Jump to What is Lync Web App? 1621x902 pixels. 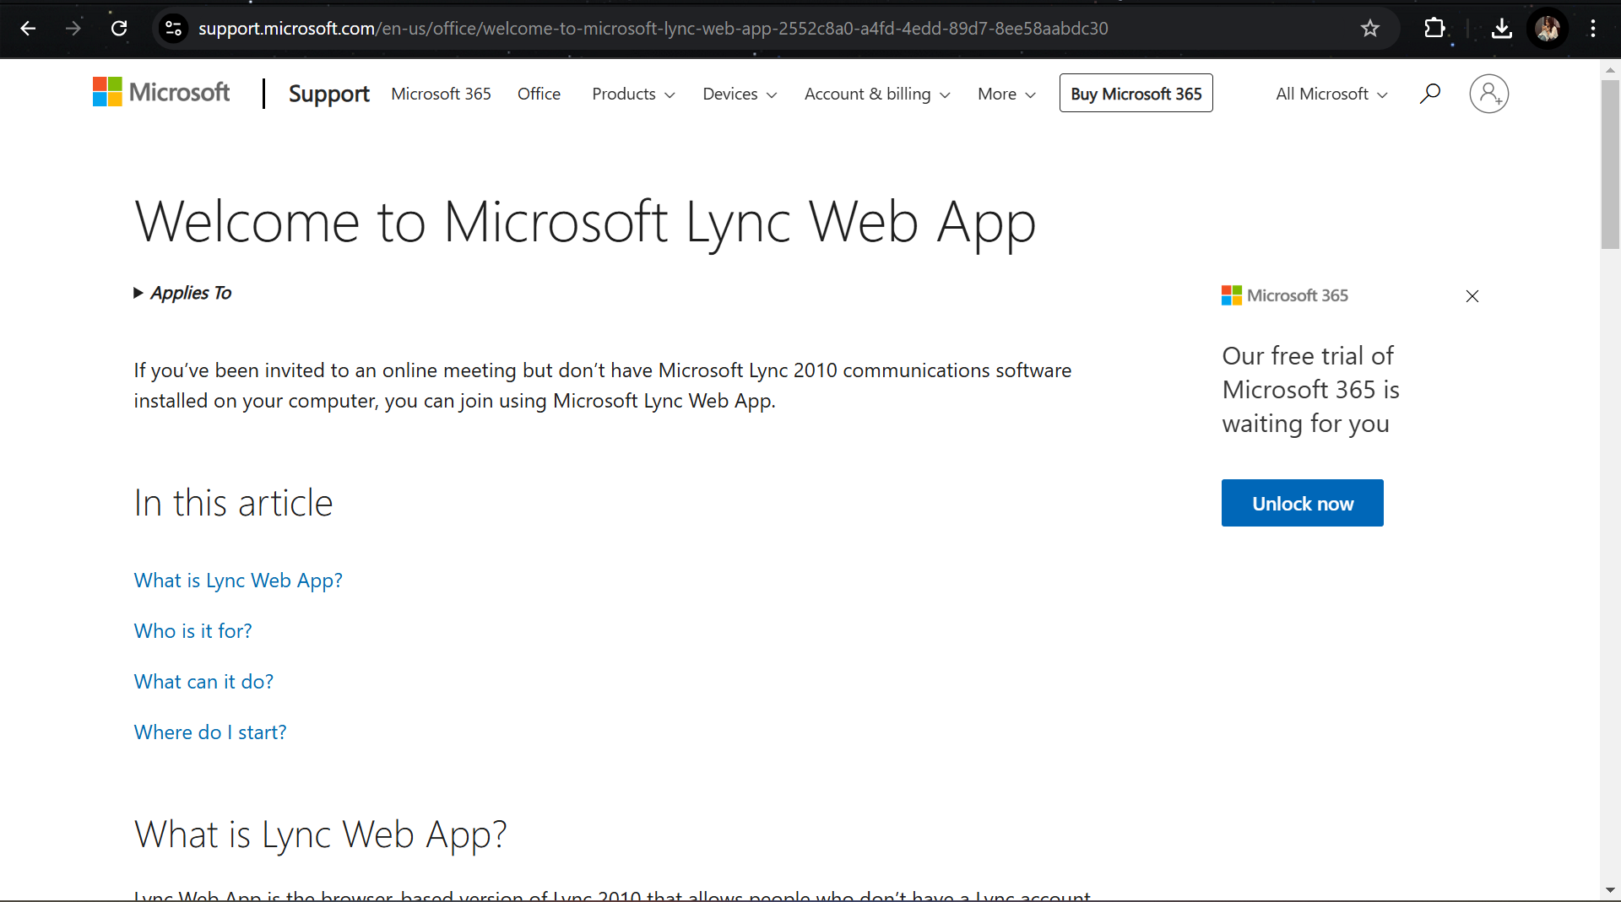click(238, 581)
